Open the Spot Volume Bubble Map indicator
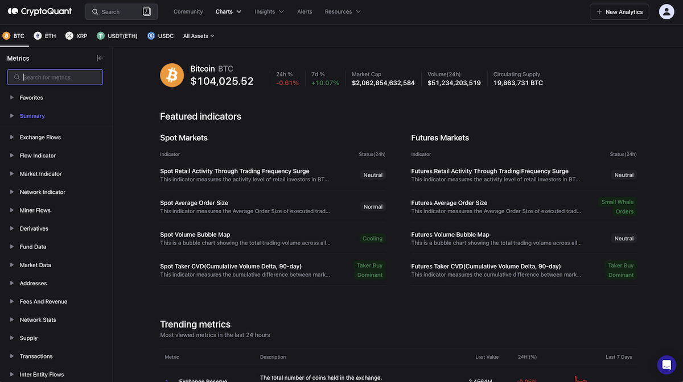 coord(196,235)
